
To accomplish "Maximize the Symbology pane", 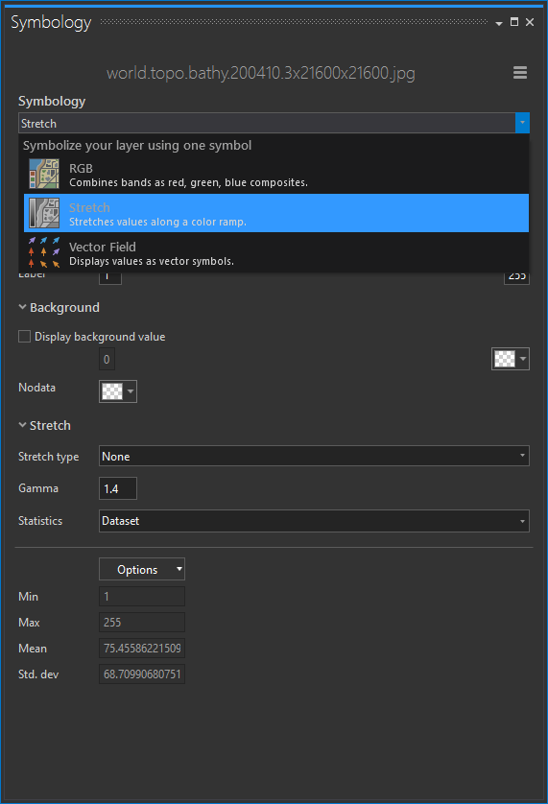I will [514, 21].
